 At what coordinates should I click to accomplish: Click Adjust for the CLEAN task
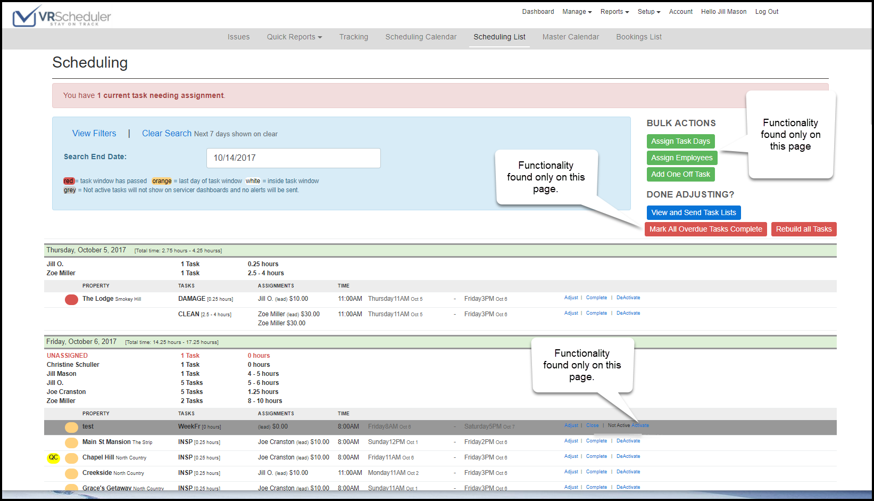(571, 313)
